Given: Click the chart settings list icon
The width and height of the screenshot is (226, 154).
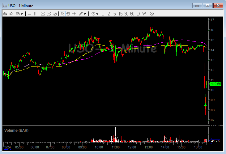Looking at the screenshot, I should tap(18, 14).
